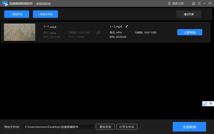Click the output duration 00:00:08 text

point(121,37)
